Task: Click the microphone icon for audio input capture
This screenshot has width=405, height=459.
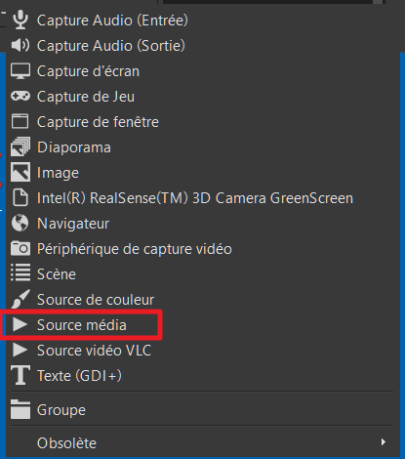Action: tap(20, 20)
